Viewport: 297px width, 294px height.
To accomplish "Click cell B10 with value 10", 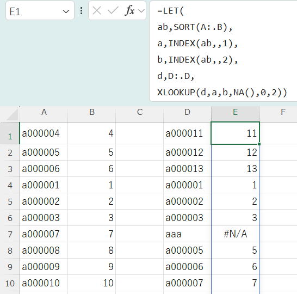I will [x=92, y=283].
